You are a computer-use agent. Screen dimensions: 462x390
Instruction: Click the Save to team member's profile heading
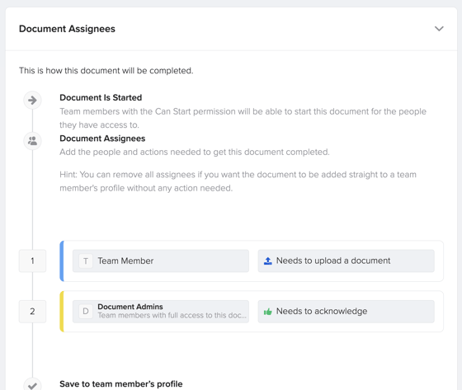121,384
